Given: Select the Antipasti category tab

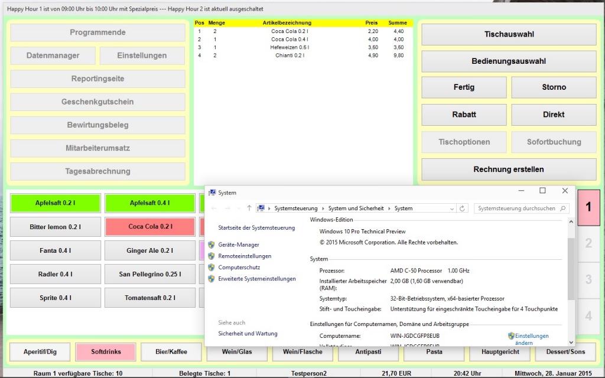Looking at the screenshot, I should pos(368,353).
